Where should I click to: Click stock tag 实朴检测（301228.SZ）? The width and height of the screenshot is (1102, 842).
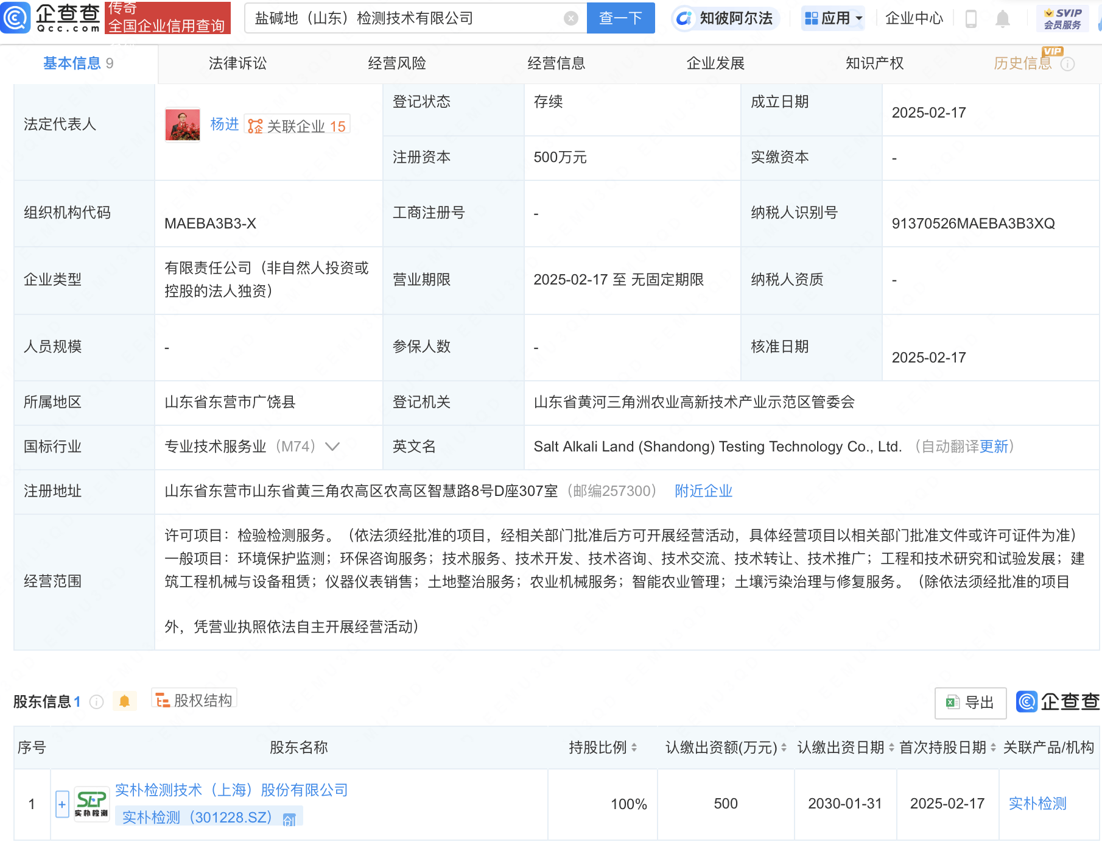(x=209, y=817)
